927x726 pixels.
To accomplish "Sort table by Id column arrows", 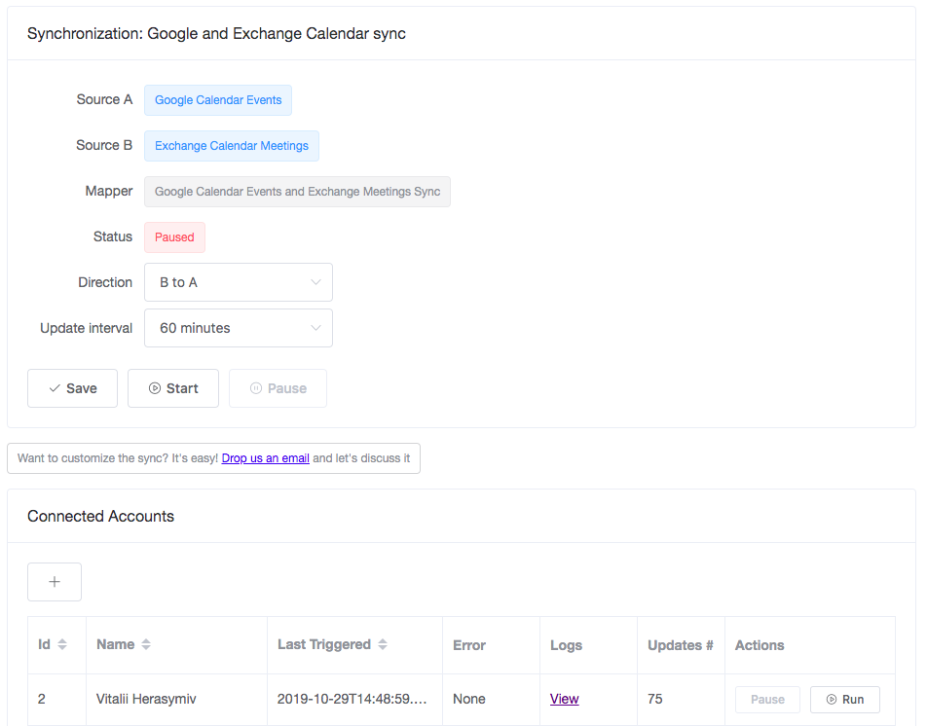I will pos(62,644).
